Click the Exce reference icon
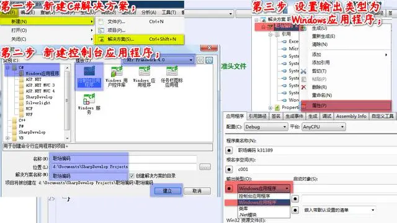 pyautogui.click(x=284, y=42)
